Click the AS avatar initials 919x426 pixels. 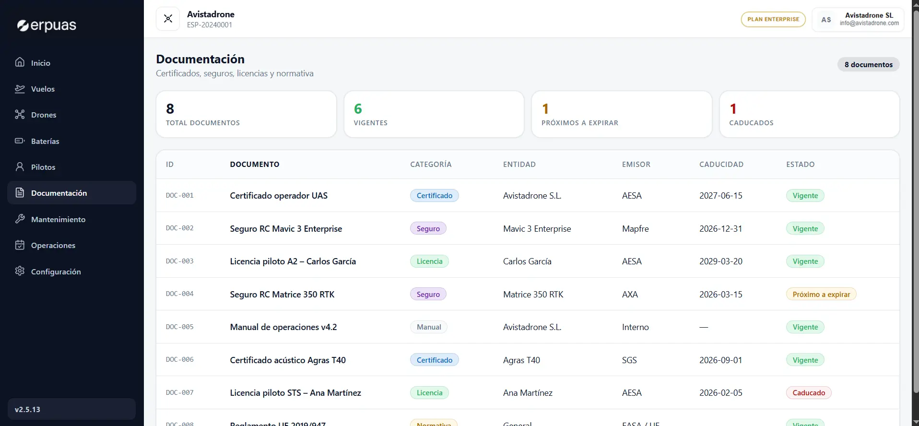pos(826,20)
